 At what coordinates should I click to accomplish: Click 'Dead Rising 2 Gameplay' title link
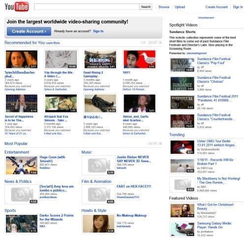[x=93, y=74]
